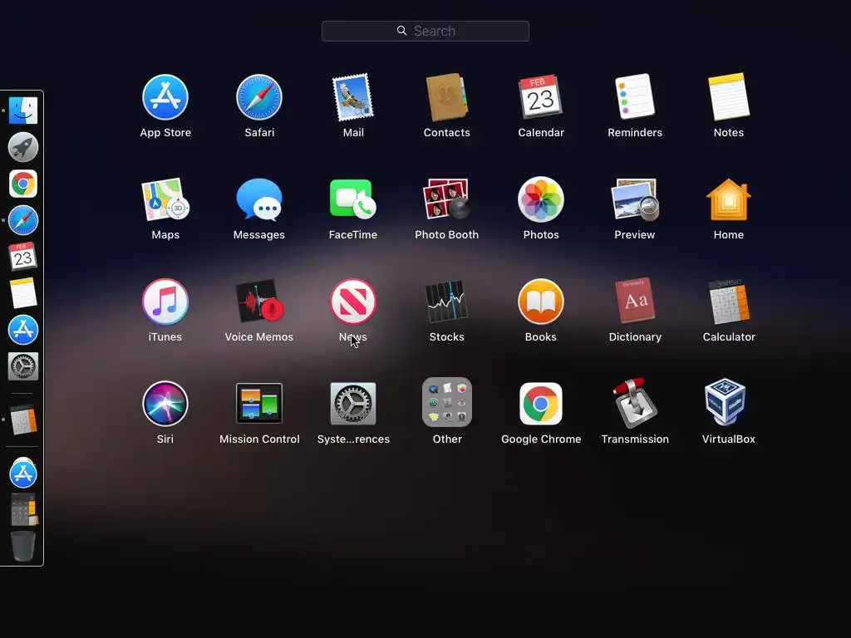The height and width of the screenshot is (638, 851).
Task: Open Calendar from the Launchpad grid
Action: pos(540,98)
